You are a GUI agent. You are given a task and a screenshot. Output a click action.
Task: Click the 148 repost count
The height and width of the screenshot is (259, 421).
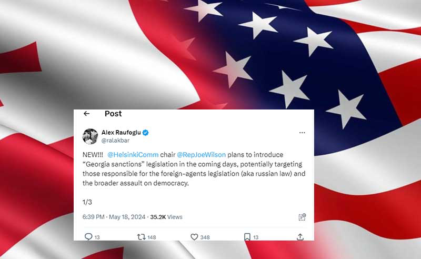(x=152, y=237)
